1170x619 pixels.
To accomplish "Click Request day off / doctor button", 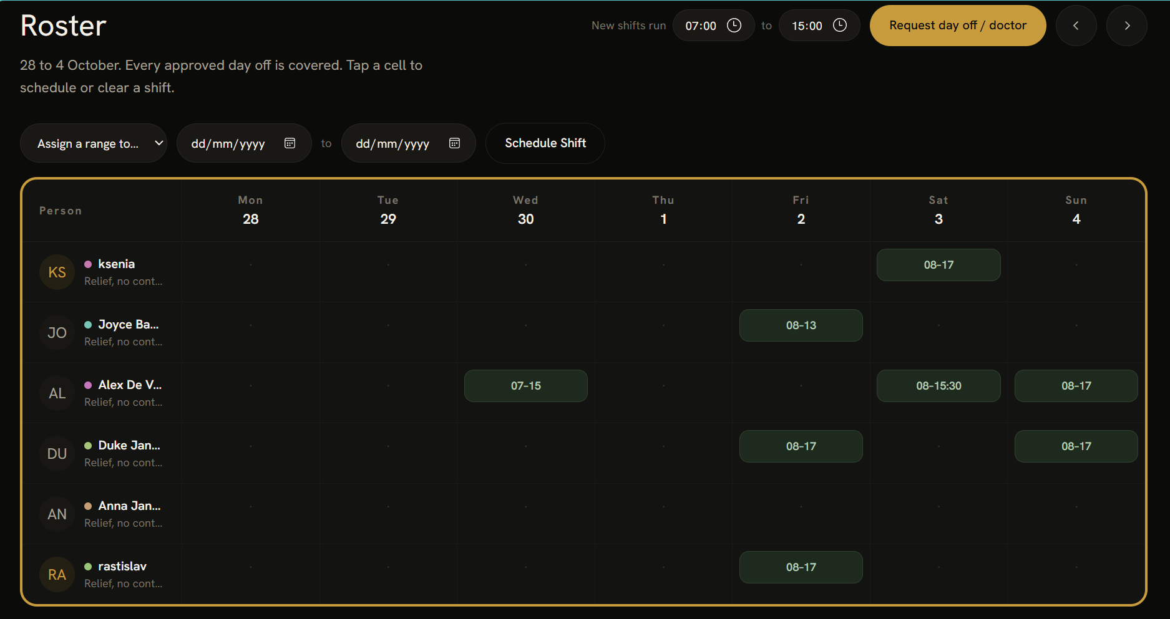I will tap(958, 26).
